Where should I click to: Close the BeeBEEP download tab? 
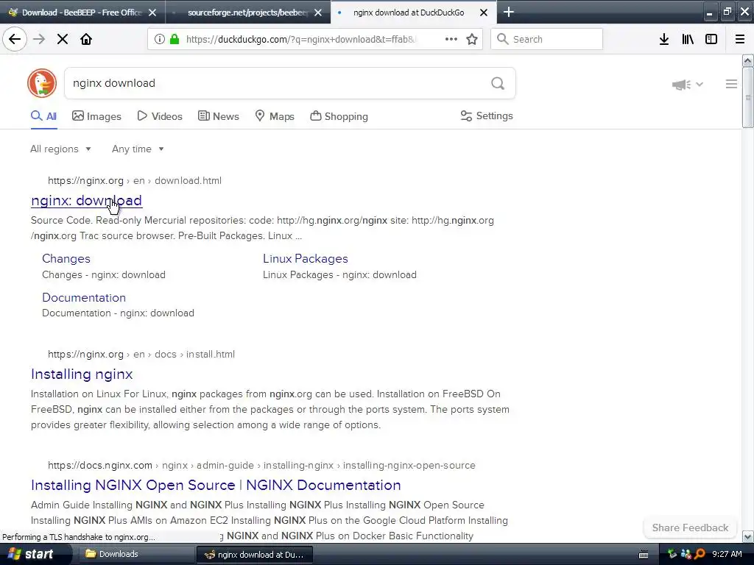[x=152, y=13]
